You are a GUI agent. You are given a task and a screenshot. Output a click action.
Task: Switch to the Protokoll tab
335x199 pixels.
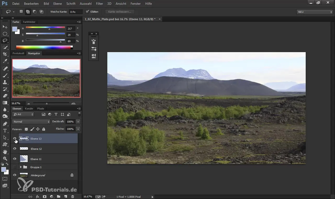coord(18,53)
